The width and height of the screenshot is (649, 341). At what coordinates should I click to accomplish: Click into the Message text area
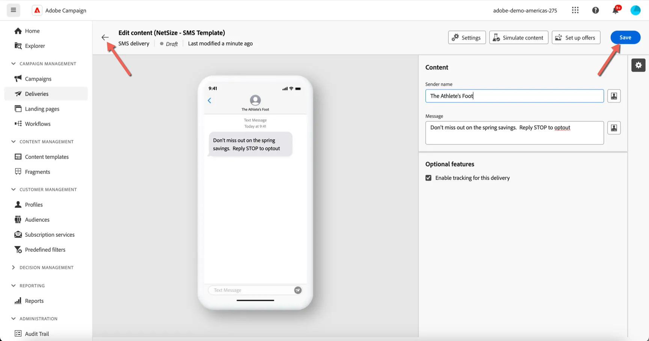pos(514,133)
